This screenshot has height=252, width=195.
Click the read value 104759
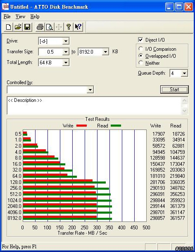click(177, 152)
